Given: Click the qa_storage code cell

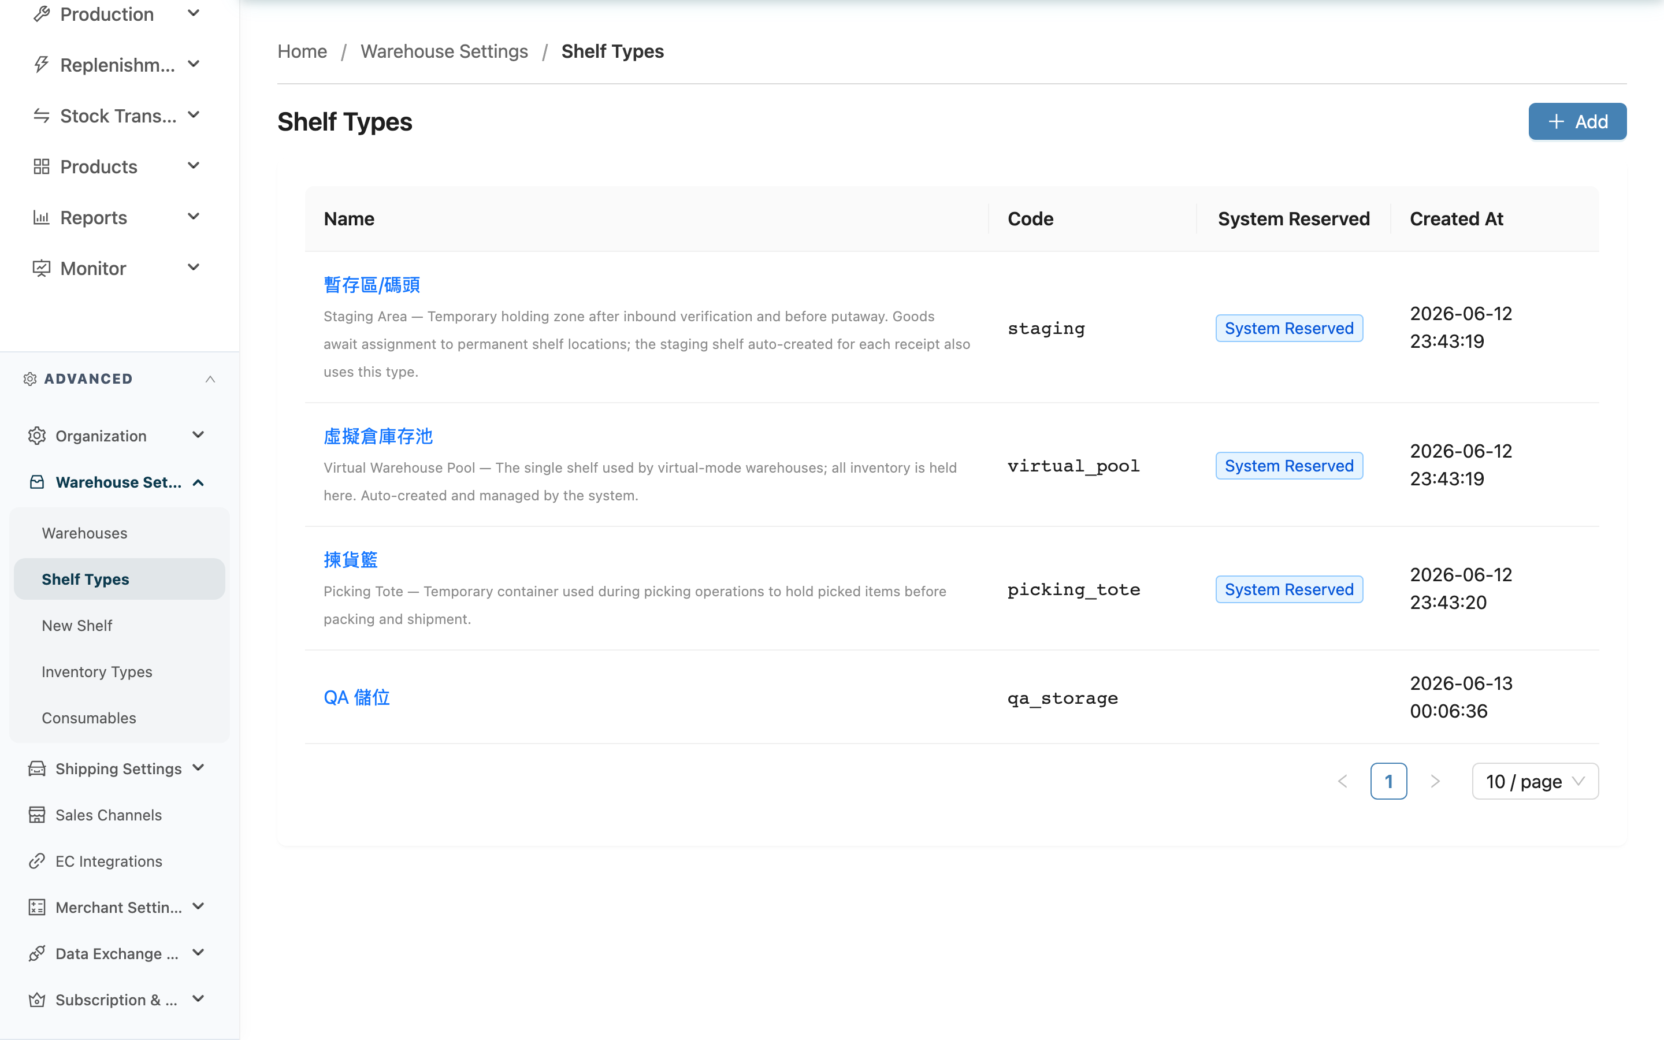Looking at the screenshot, I should pyautogui.click(x=1063, y=698).
